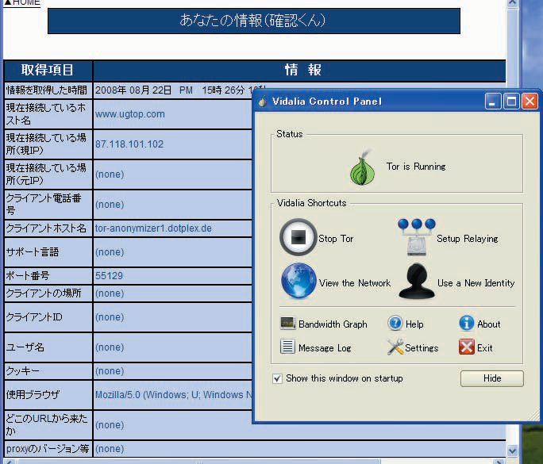Screen dimensions: 543x464
Task: Close the Vidalia Control Panel window
Action: click(530, 102)
